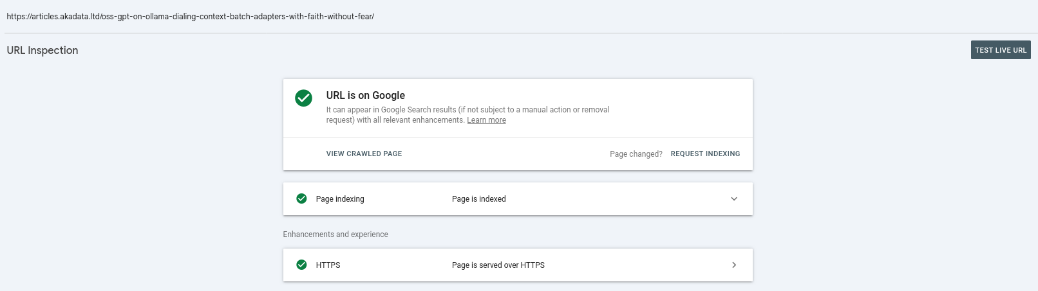Click the 'Page is indexed' status text

click(478, 199)
